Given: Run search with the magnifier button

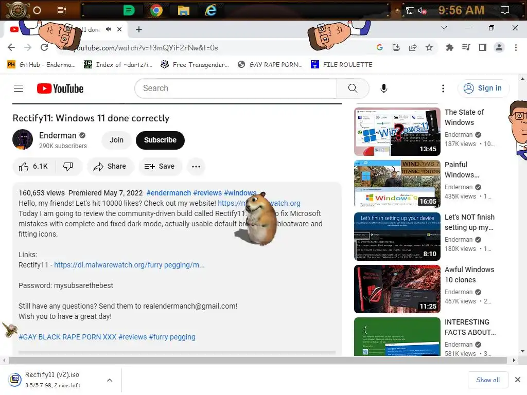Looking at the screenshot, I should pyautogui.click(x=353, y=88).
